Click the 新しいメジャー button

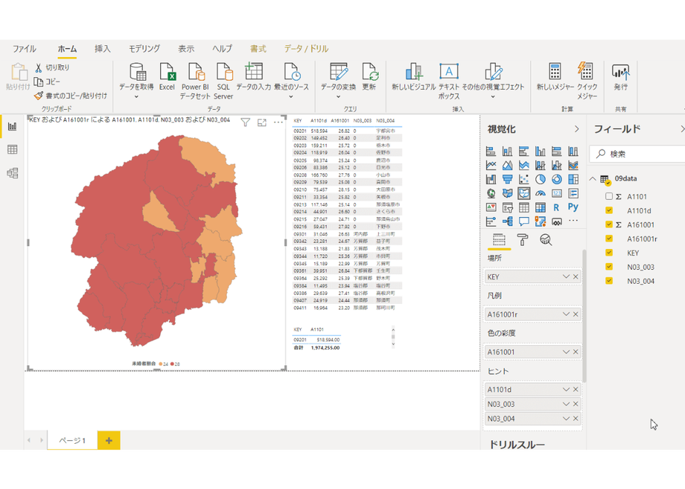point(555,77)
